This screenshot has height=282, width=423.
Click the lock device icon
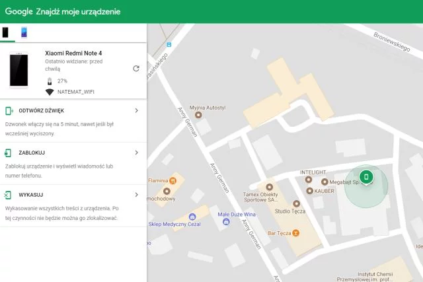click(x=8, y=153)
